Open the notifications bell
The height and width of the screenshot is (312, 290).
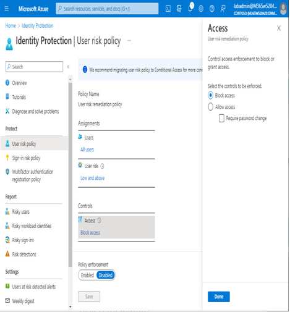pyautogui.click(x=190, y=9)
